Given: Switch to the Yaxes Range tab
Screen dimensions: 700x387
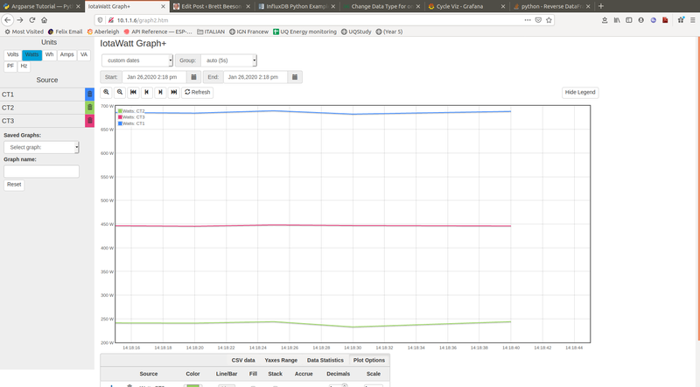Looking at the screenshot, I should pos(281,360).
